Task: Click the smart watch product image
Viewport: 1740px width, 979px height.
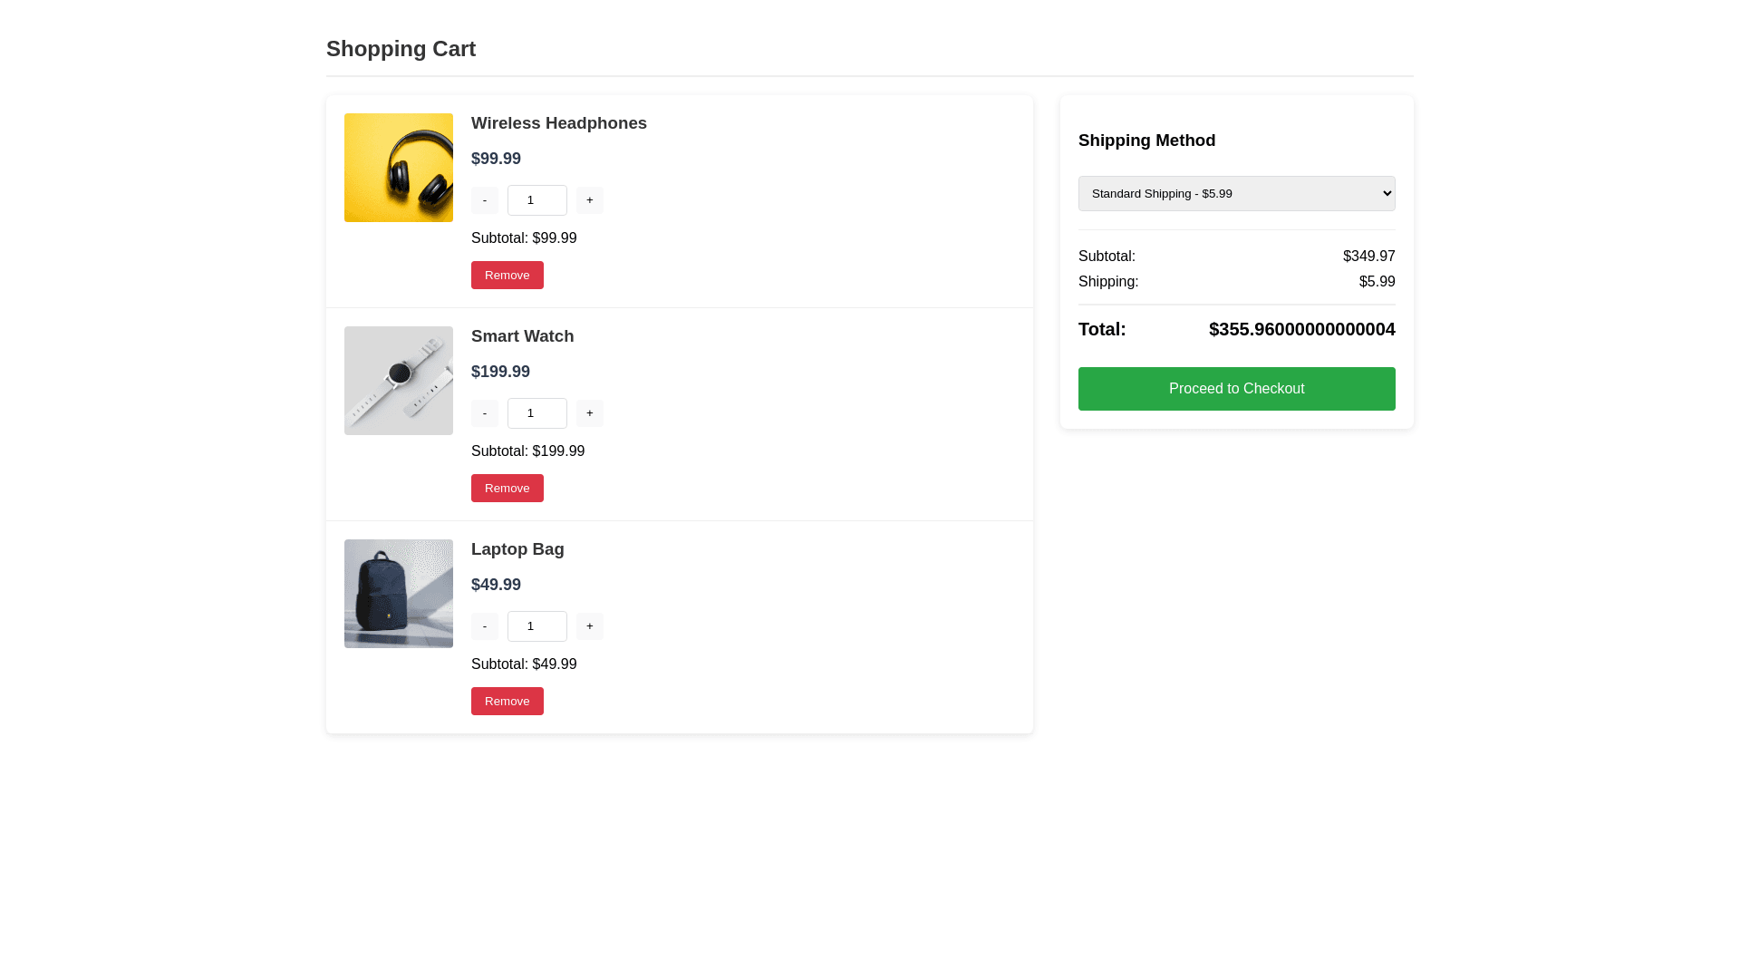Action: (399, 381)
